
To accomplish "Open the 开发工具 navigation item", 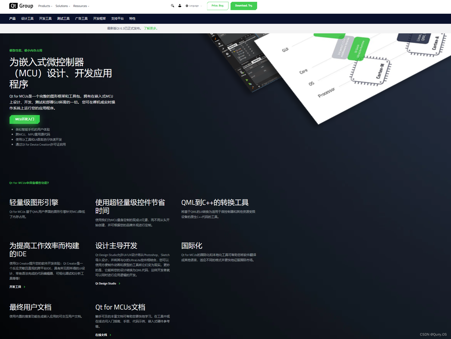I will (x=45, y=19).
